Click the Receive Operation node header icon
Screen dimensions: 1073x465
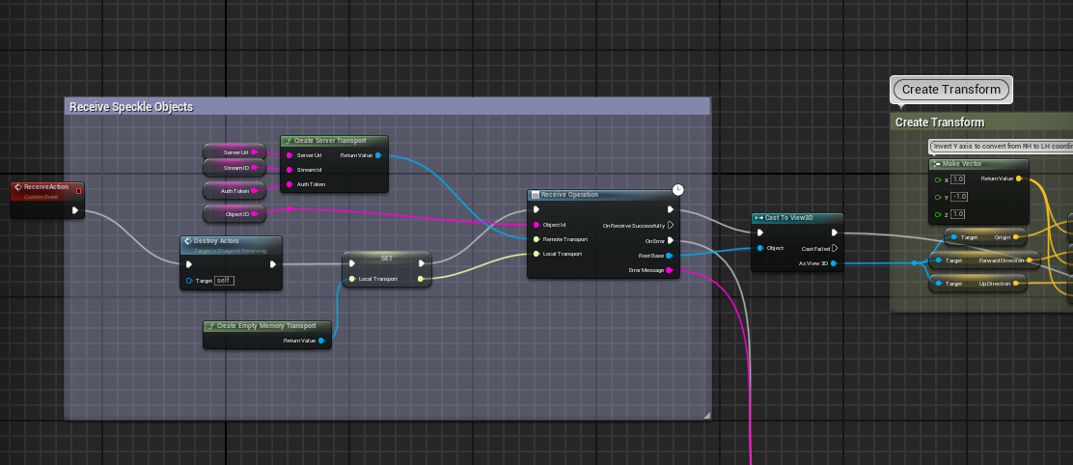pos(536,195)
